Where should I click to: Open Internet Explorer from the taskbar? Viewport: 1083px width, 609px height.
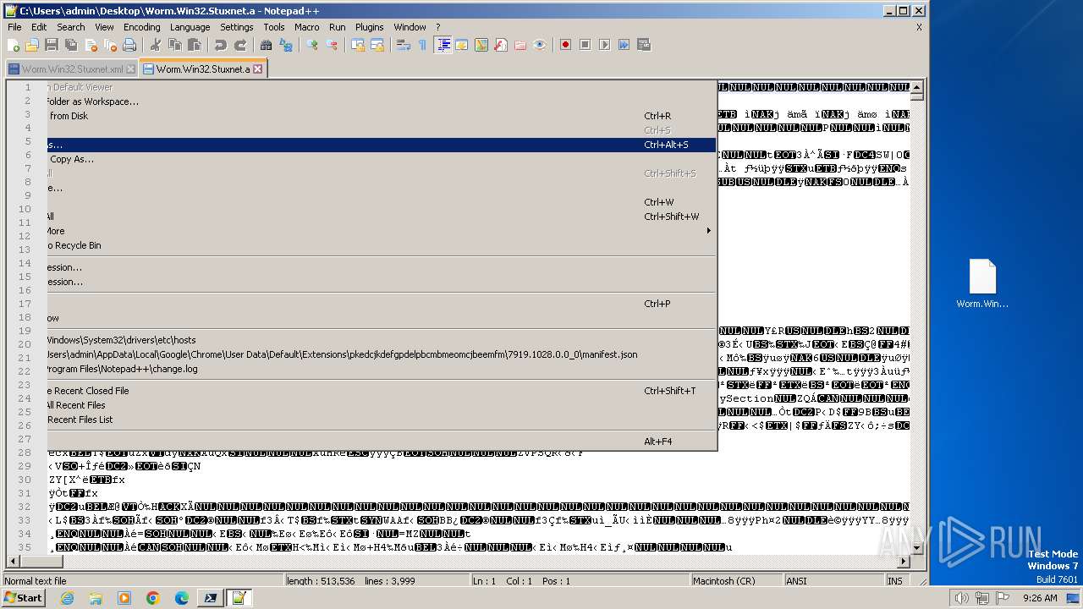click(67, 598)
